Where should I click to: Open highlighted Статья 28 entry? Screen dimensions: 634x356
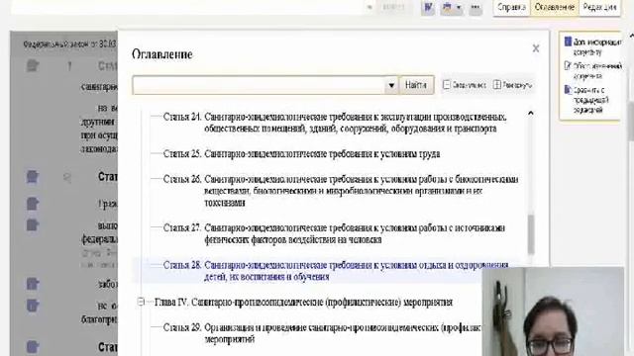click(336, 271)
